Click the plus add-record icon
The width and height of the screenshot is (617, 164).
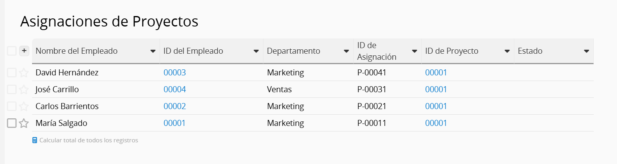coord(24,51)
